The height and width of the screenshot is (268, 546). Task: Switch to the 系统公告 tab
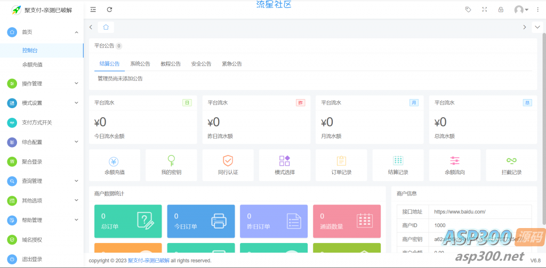(x=140, y=64)
